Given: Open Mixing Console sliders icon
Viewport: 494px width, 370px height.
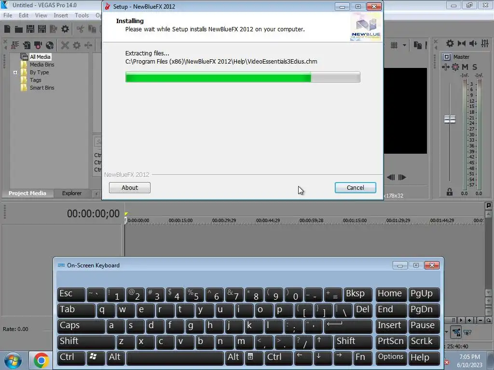Looking at the screenshot, I should tap(485, 43).
